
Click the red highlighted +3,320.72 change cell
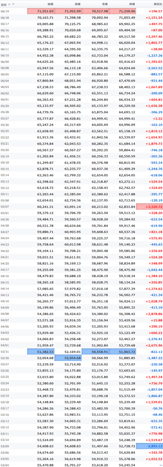click(149, 206)
